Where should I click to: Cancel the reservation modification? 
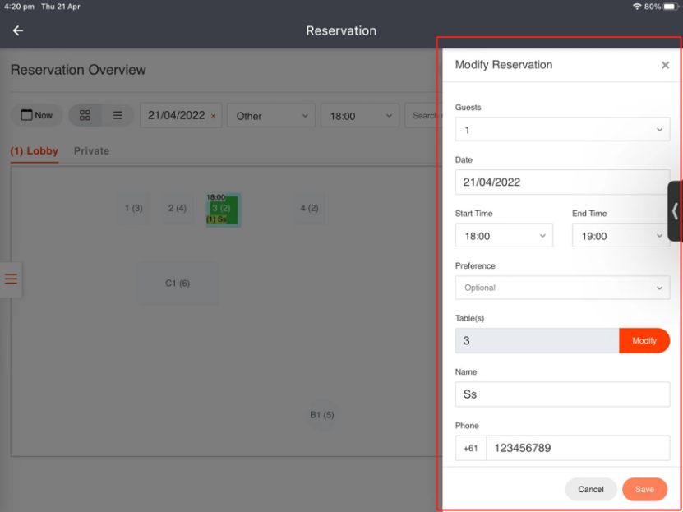[590, 489]
